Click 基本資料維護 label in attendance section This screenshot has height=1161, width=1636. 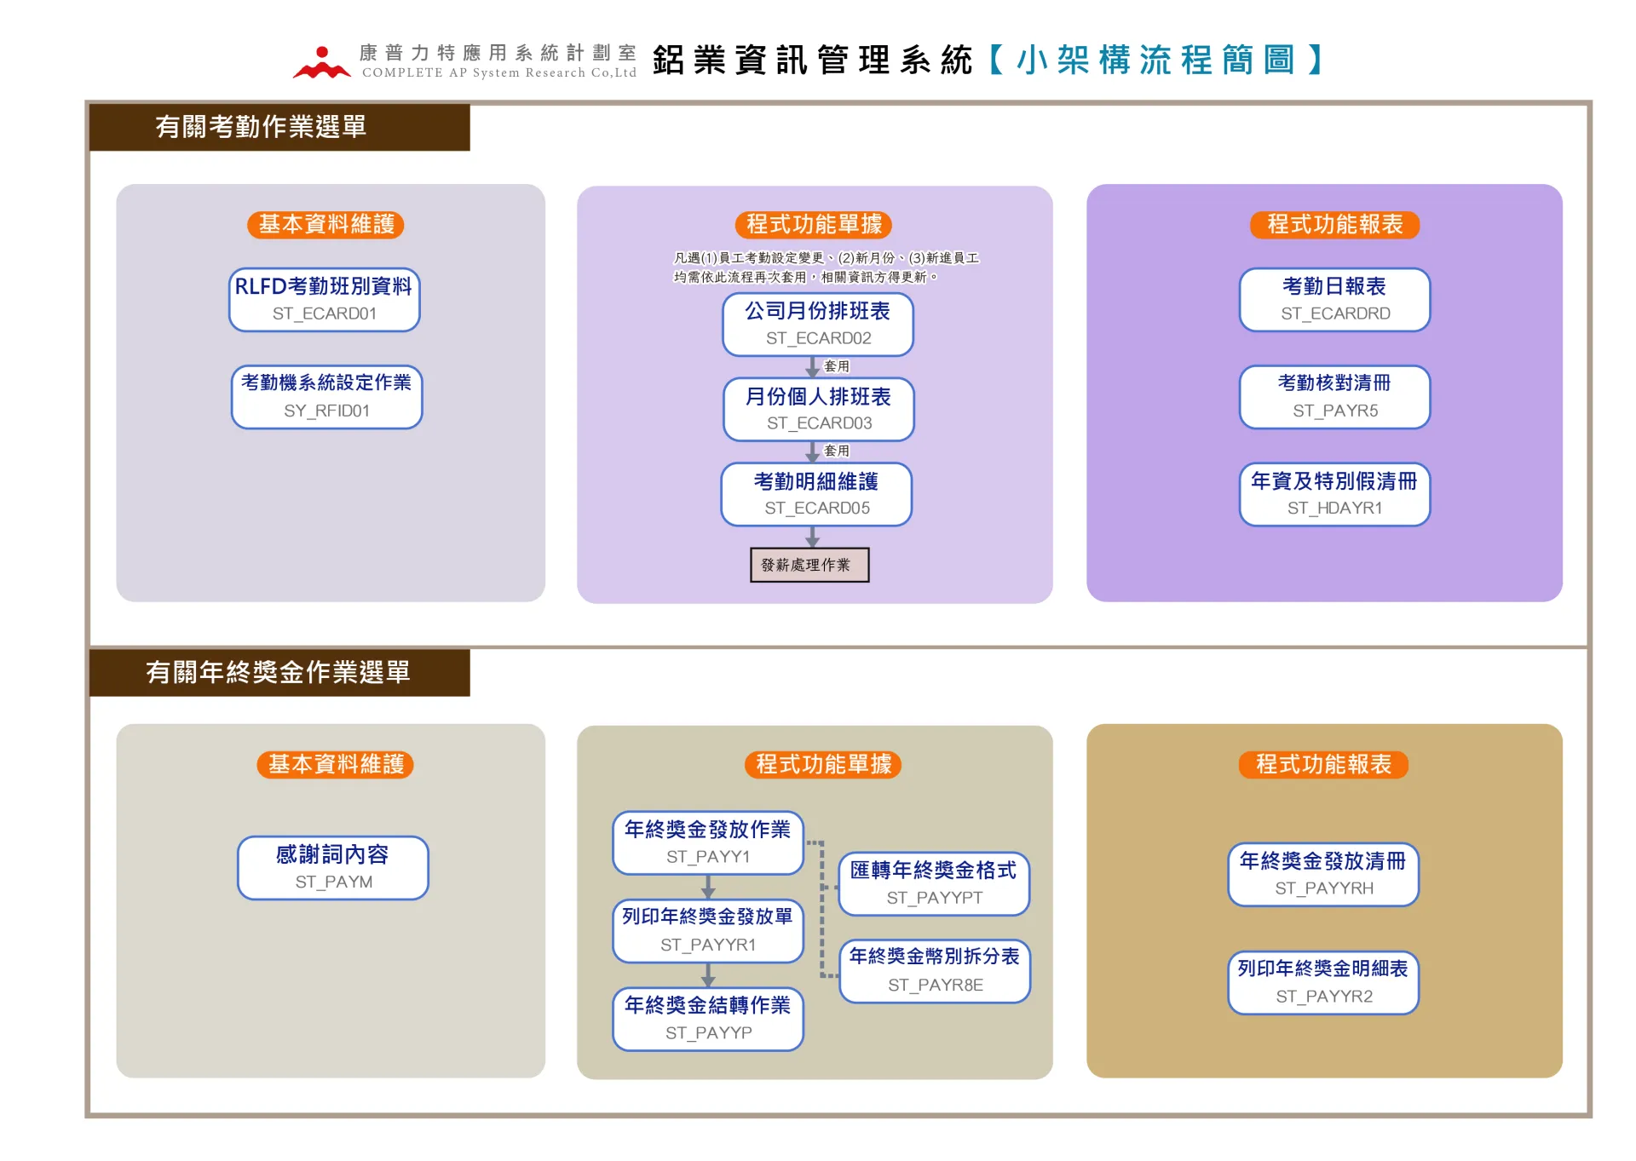[x=326, y=224]
